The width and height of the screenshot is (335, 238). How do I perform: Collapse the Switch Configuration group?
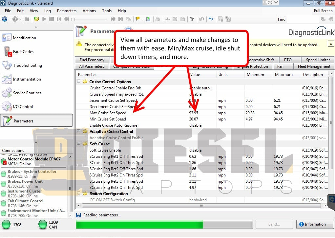pyautogui.click(x=79, y=193)
